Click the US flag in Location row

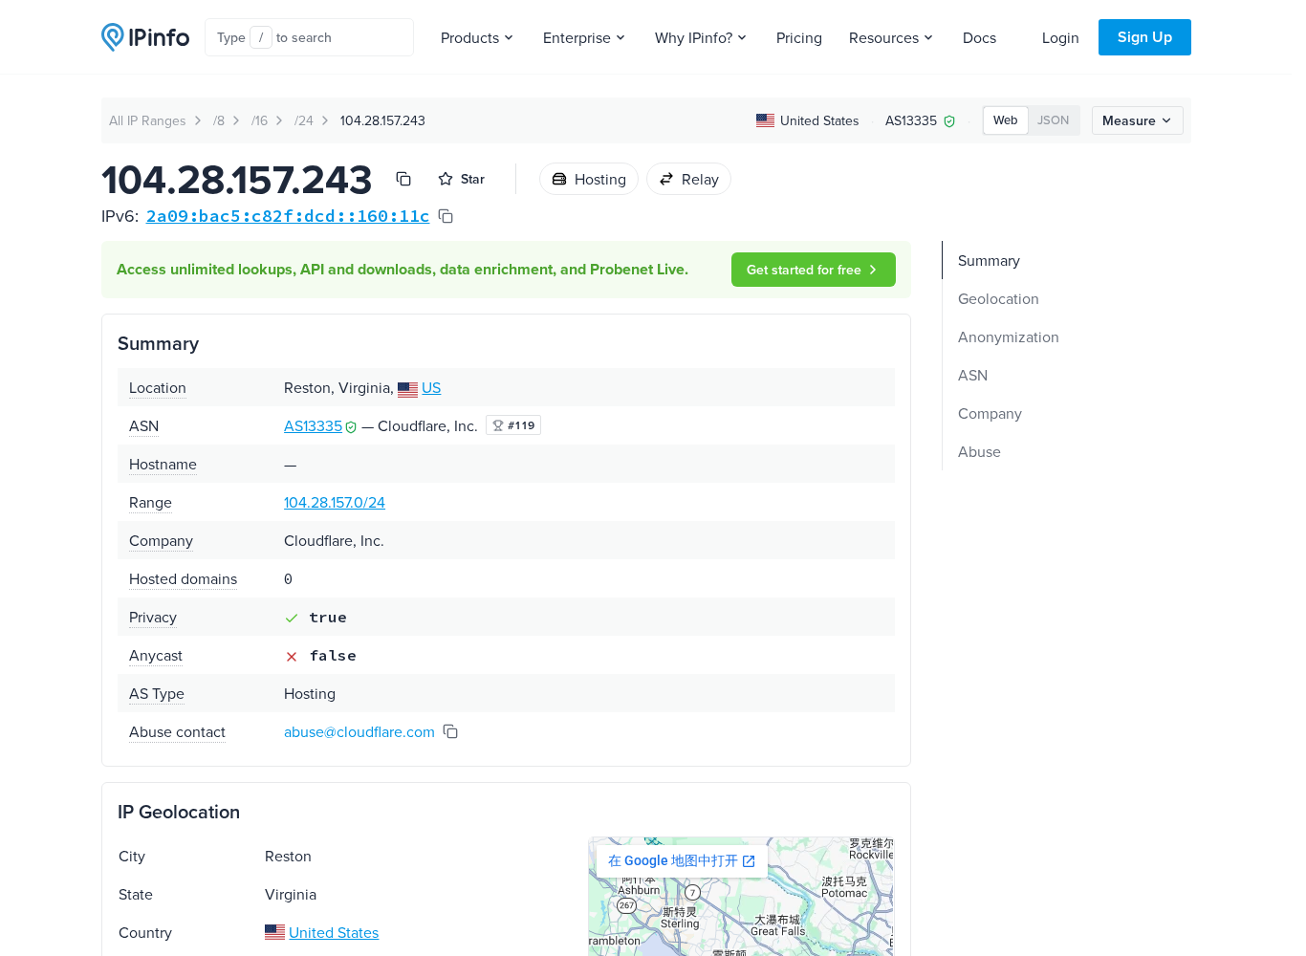pos(408,389)
